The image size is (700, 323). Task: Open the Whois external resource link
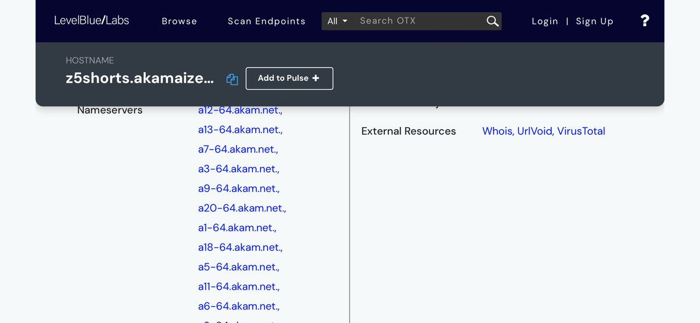(497, 131)
